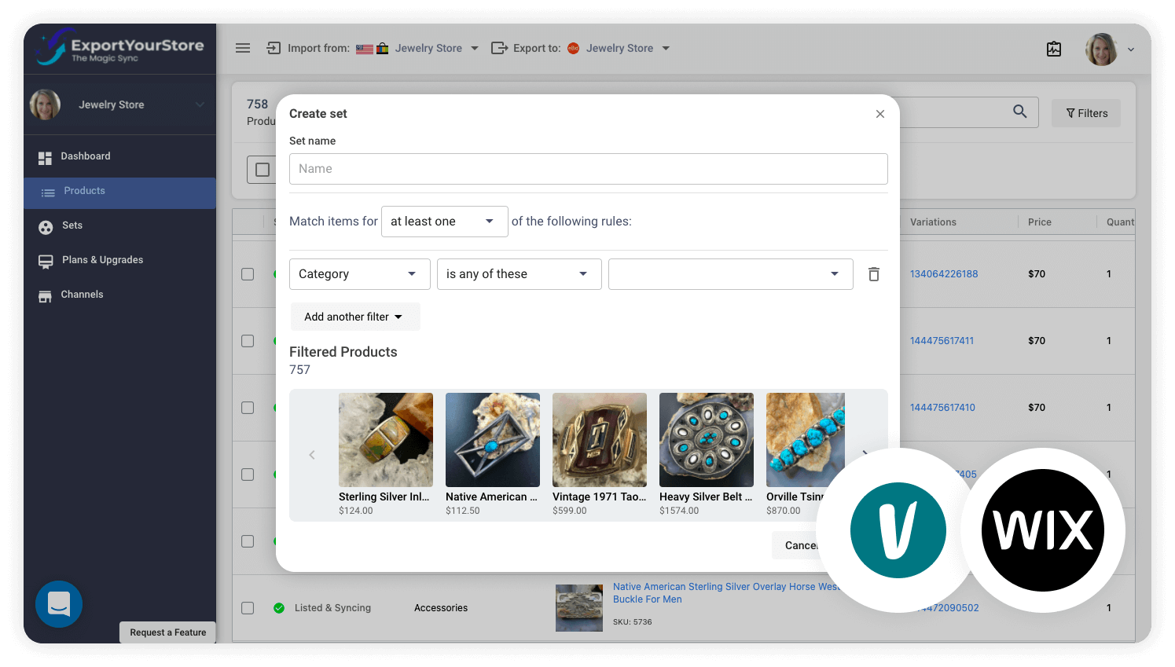
Task: Check the select-all checkbox above the product list
Action: [263, 170]
